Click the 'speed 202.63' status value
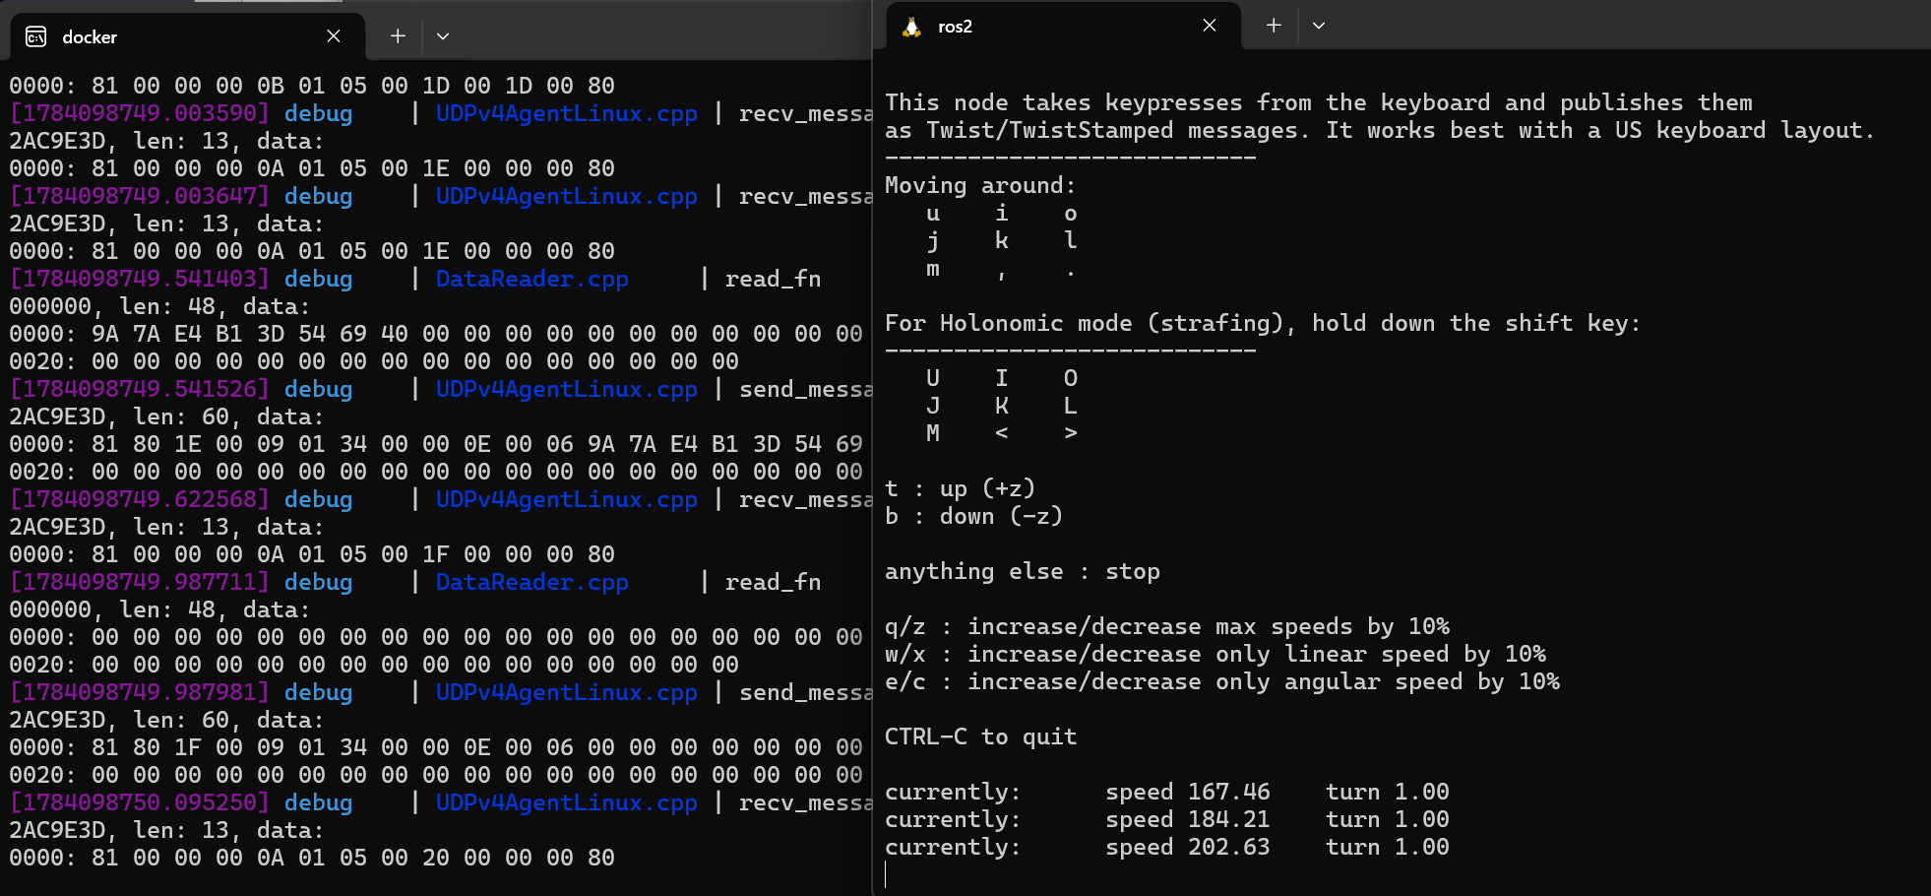 tap(1188, 847)
